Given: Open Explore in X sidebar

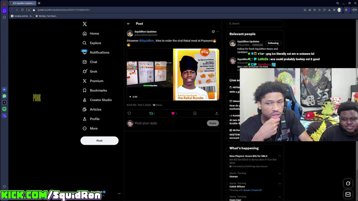Looking at the screenshot, I should (x=92, y=43).
